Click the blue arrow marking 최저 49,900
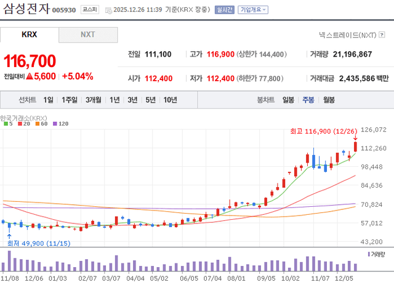The image size is (394, 293). point(9,235)
